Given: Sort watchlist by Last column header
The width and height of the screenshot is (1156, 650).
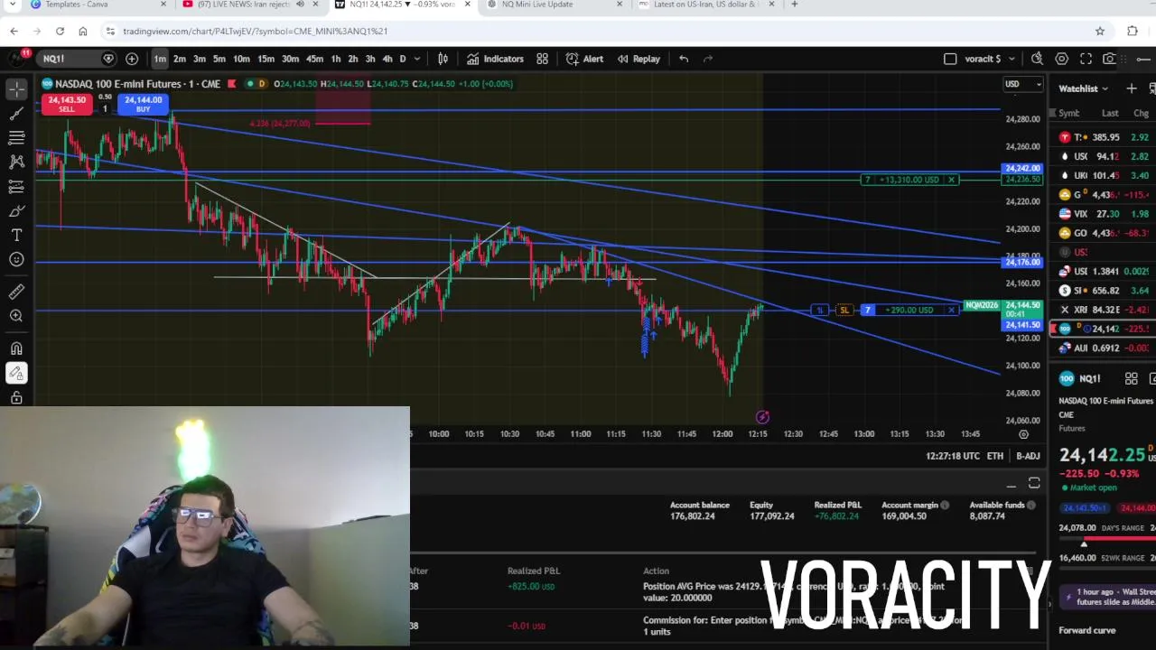Looking at the screenshot, I should [1110, 114].
